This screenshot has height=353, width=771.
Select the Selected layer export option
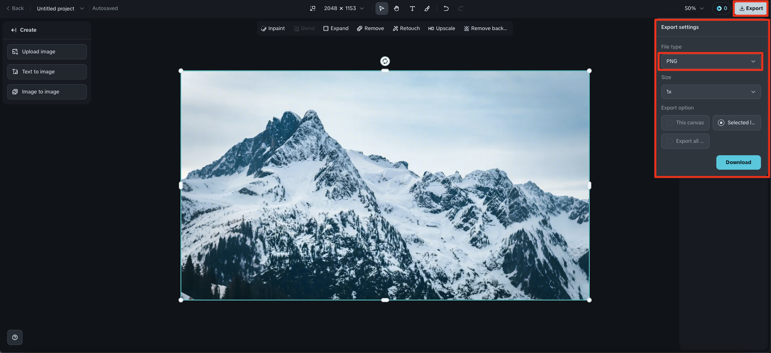tap(737, 123)
